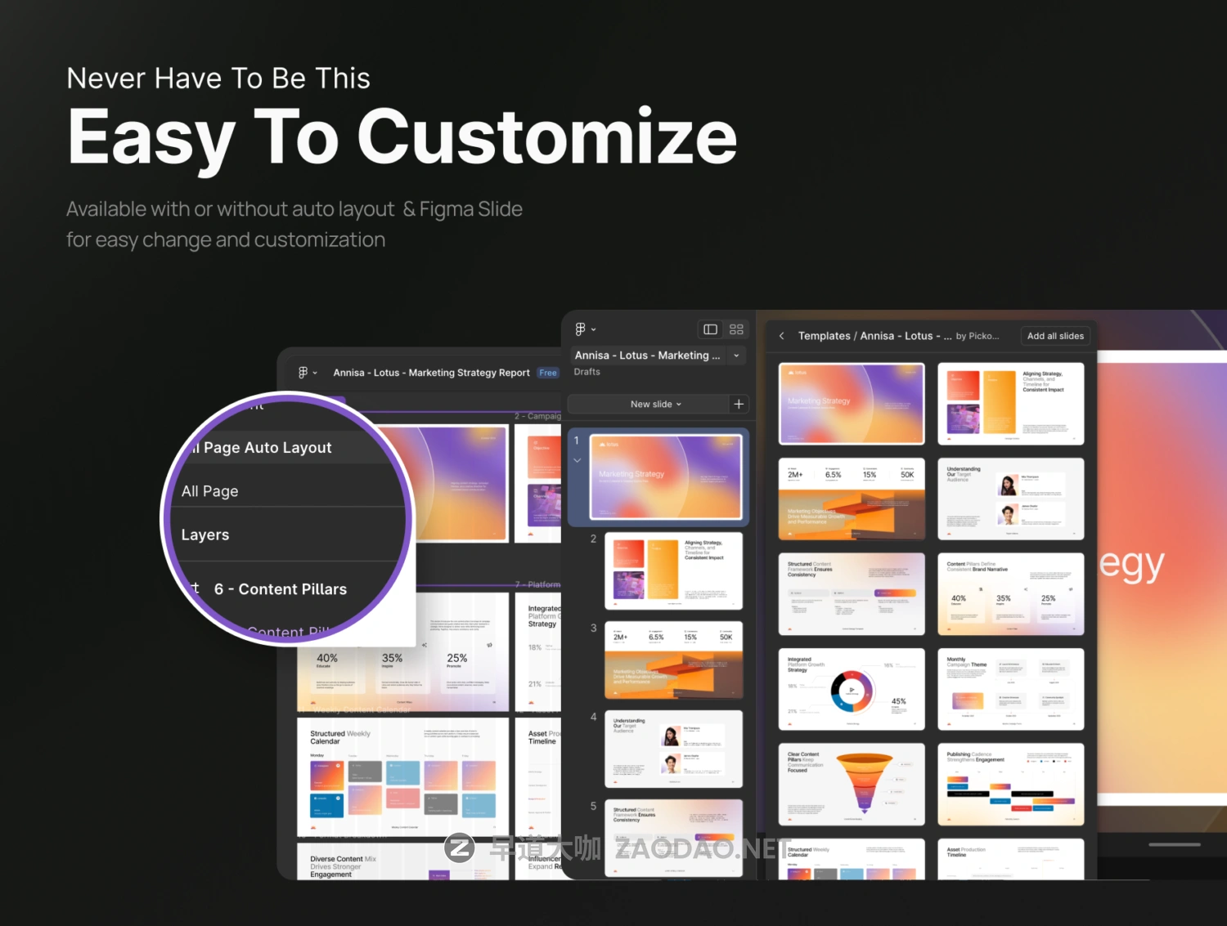Switch to single slide view icon

[710, 329]
